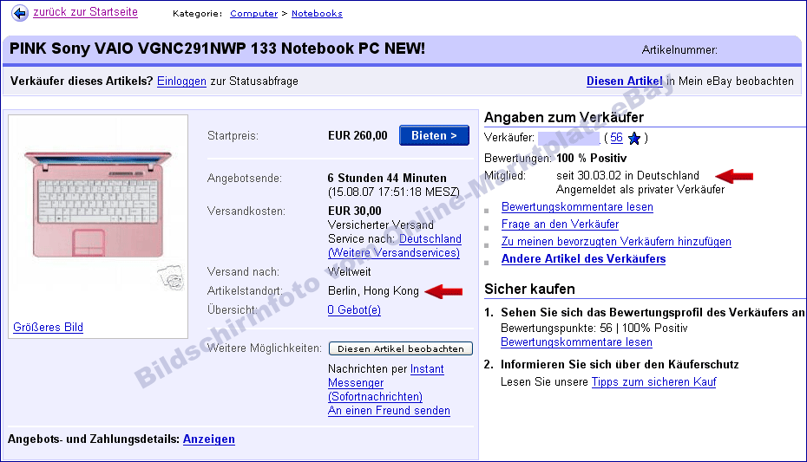The image size is (807, 462).
Task: Click 'Diesen Artikel' watch link in header
Action: (624, 81)
